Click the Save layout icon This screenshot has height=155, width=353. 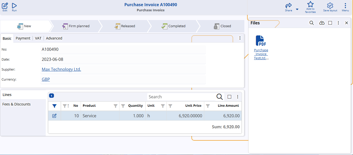pos(330,6)
